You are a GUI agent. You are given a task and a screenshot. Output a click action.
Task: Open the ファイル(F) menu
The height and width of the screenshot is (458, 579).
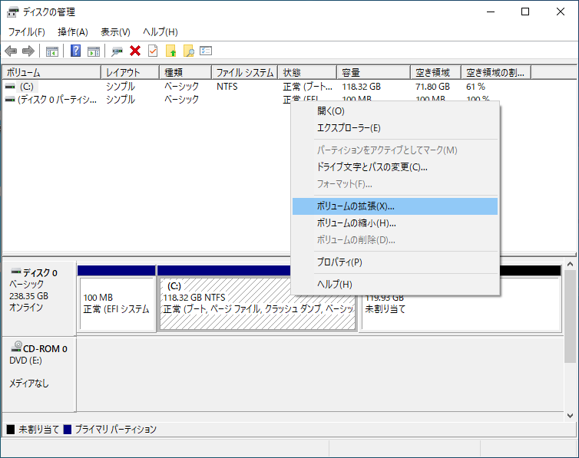[26, 31]
